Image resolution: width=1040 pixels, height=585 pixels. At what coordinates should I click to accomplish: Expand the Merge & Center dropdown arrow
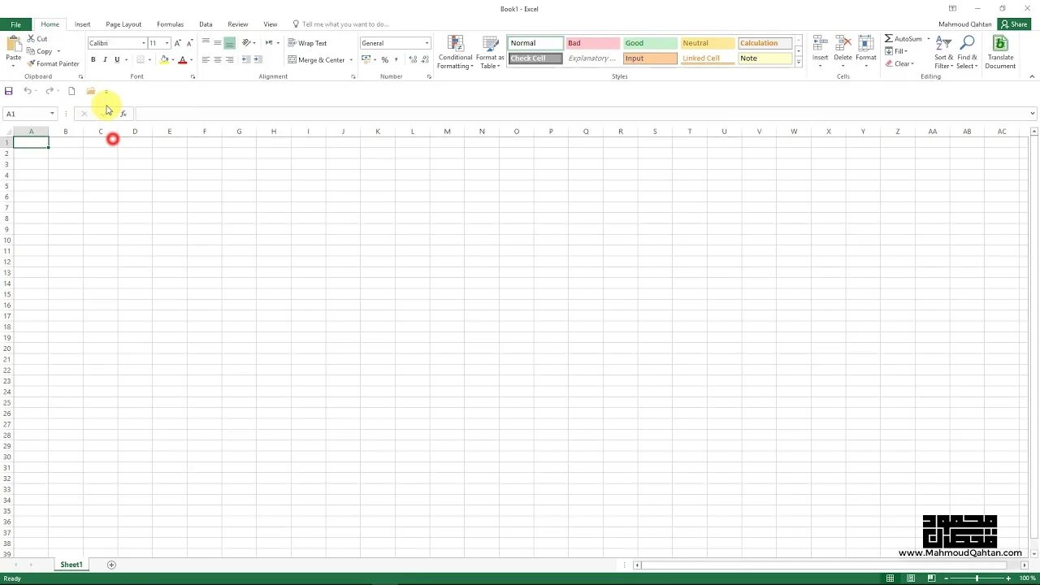(351, 60)
